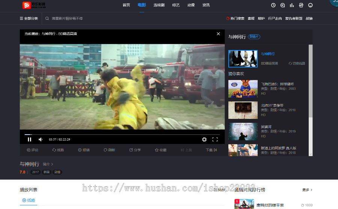Open the thumbnail of the 2019 drama
This screenshot has width=338, height=209.
tap(243, 132)
